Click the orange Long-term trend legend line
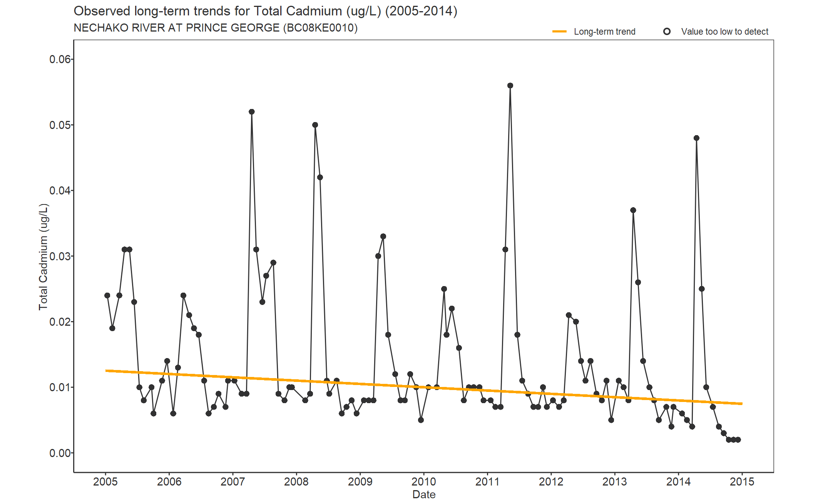 tap(559, 32)
